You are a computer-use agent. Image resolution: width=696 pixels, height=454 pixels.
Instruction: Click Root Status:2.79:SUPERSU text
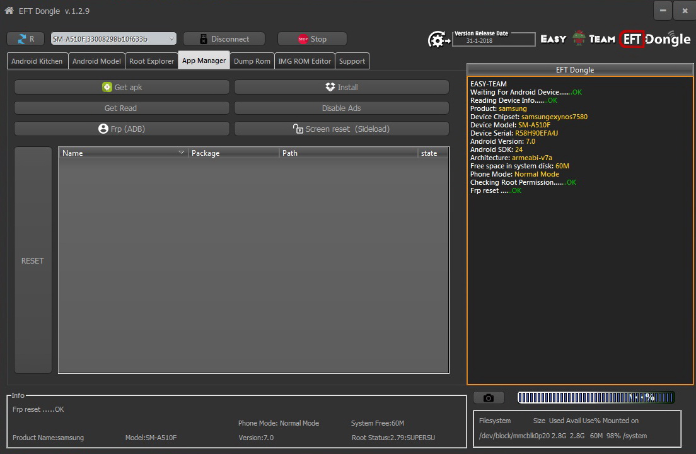(393, 438)
